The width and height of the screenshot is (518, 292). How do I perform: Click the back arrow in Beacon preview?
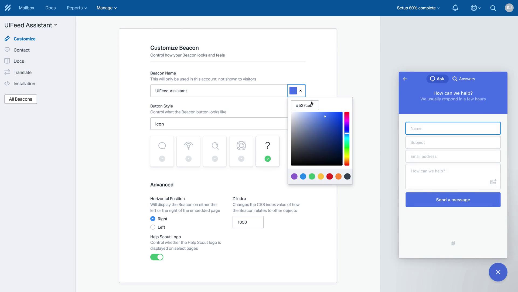tap(405, 79)
